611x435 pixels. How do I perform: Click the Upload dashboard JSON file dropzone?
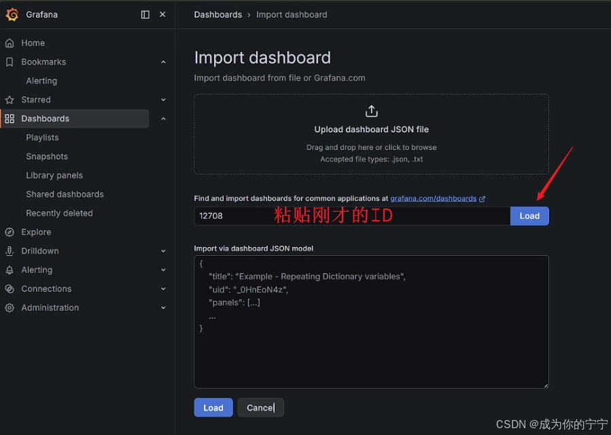(371, 134)
